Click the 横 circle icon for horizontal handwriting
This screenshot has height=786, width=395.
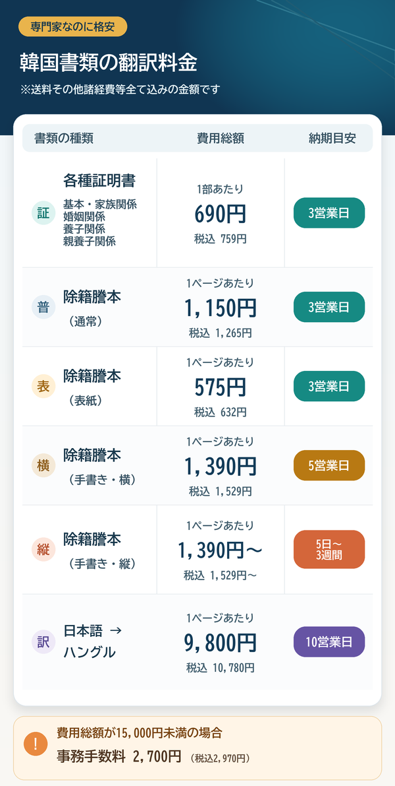point(43,466)
